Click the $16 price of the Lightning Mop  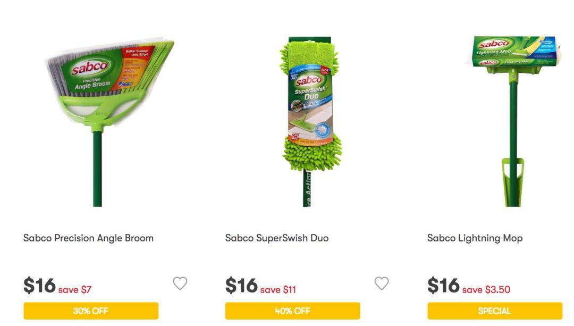pyautogui.click(x=443, y=286)
